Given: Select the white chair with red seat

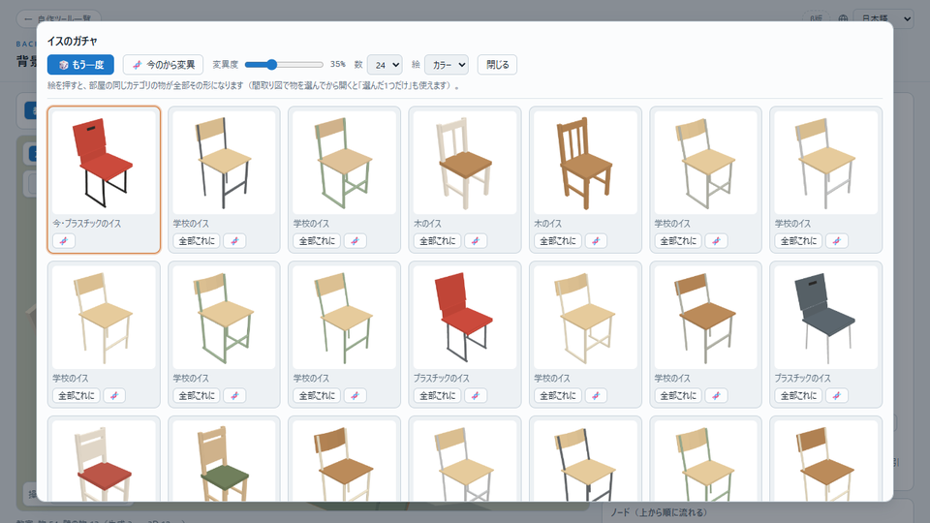Looking at the screenshot, I should coord(104,461).
